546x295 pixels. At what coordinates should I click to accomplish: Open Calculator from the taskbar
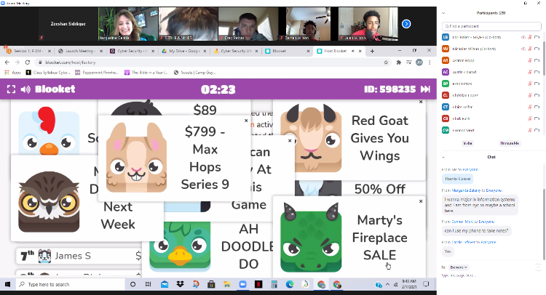274,285
